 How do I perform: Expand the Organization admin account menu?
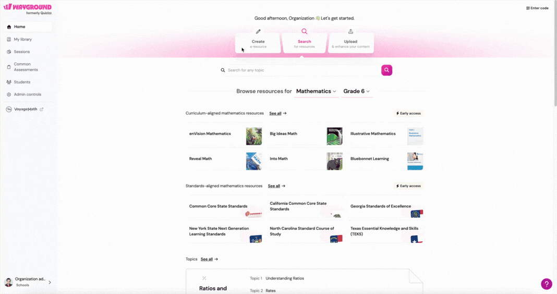[x=28, y=282]
